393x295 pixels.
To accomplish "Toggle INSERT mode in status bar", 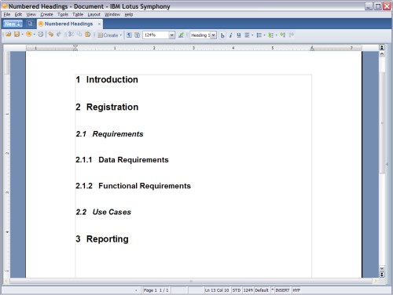I will (282, 290).
